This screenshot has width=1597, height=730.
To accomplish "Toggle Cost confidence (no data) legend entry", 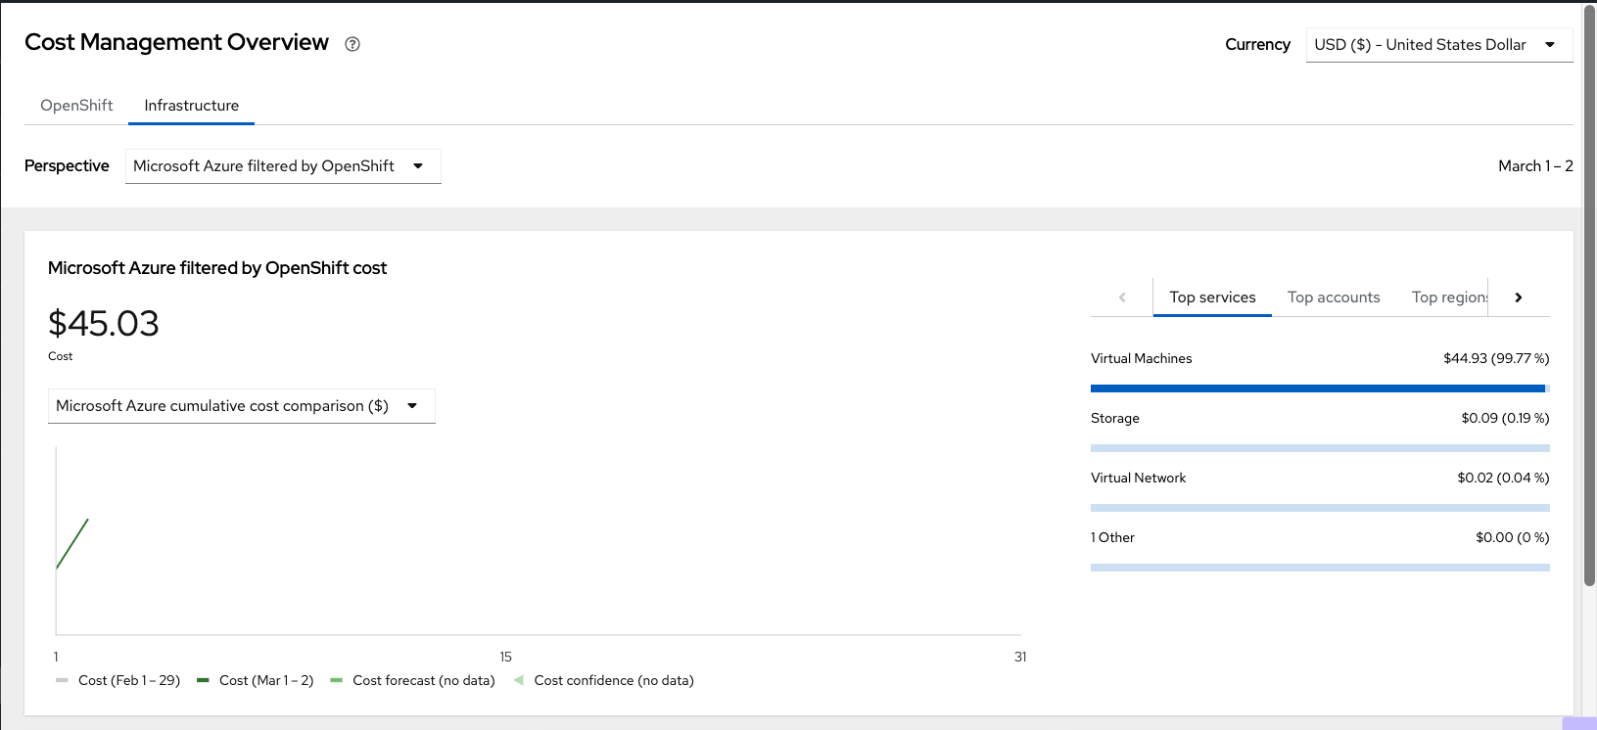I will 603,680.
